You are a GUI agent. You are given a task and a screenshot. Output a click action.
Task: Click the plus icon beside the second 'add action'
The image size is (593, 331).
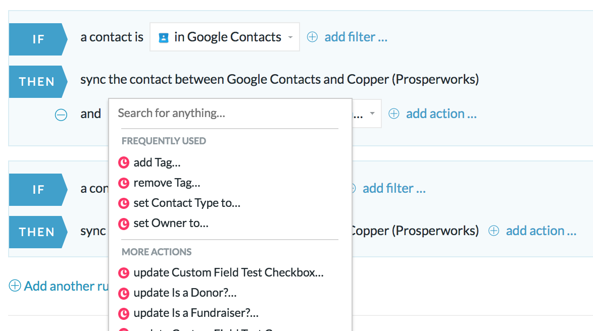coord(493,231)
